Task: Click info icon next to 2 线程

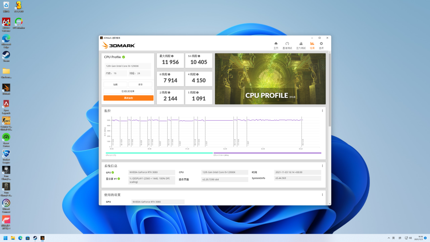Action: (x=169, y=92)
